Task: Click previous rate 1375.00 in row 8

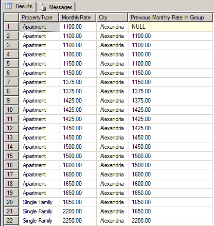Action: click(x=170, y=91)
